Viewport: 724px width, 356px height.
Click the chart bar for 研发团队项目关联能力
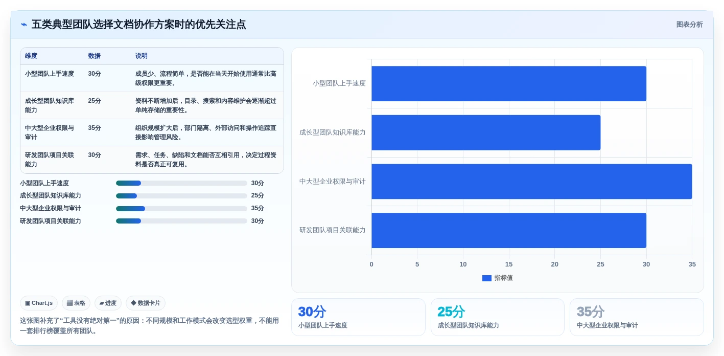(x=509, y=230)
